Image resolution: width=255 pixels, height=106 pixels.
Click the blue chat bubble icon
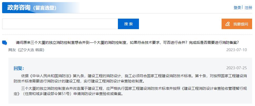click(5, 43)
